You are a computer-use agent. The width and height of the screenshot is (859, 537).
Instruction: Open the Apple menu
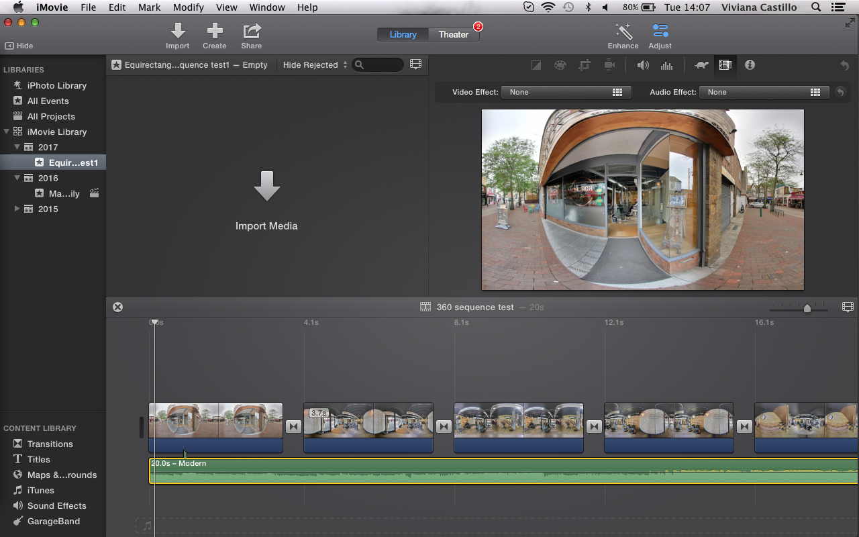(18, 7)
